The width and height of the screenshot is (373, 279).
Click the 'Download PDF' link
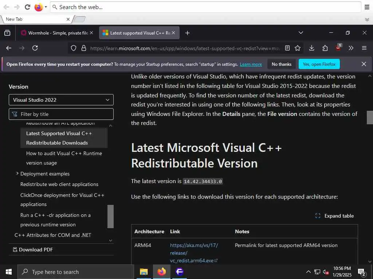[33, 250]
